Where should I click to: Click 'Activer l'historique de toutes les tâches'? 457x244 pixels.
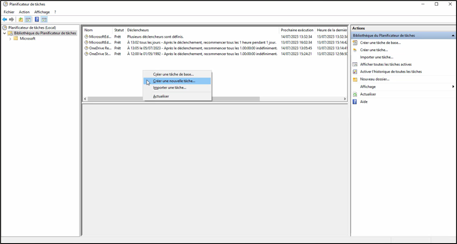[390, 72]
